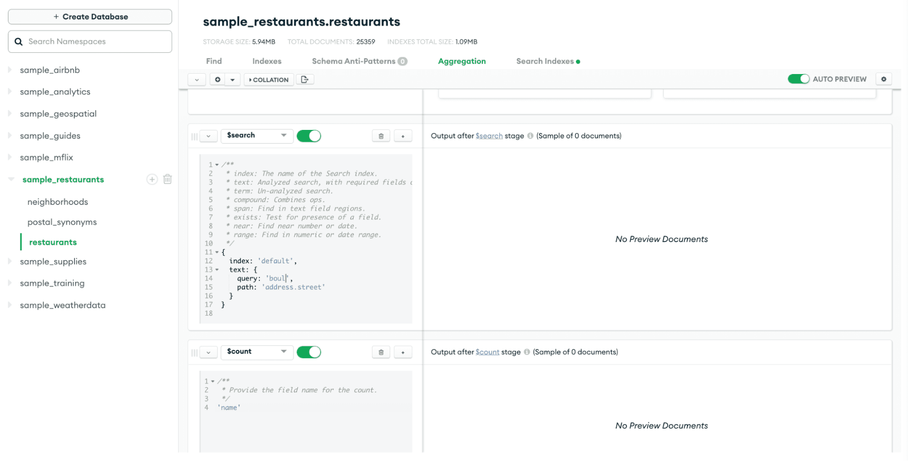
Task: Disable the $count stage toggle
Action: click(309, 352)
